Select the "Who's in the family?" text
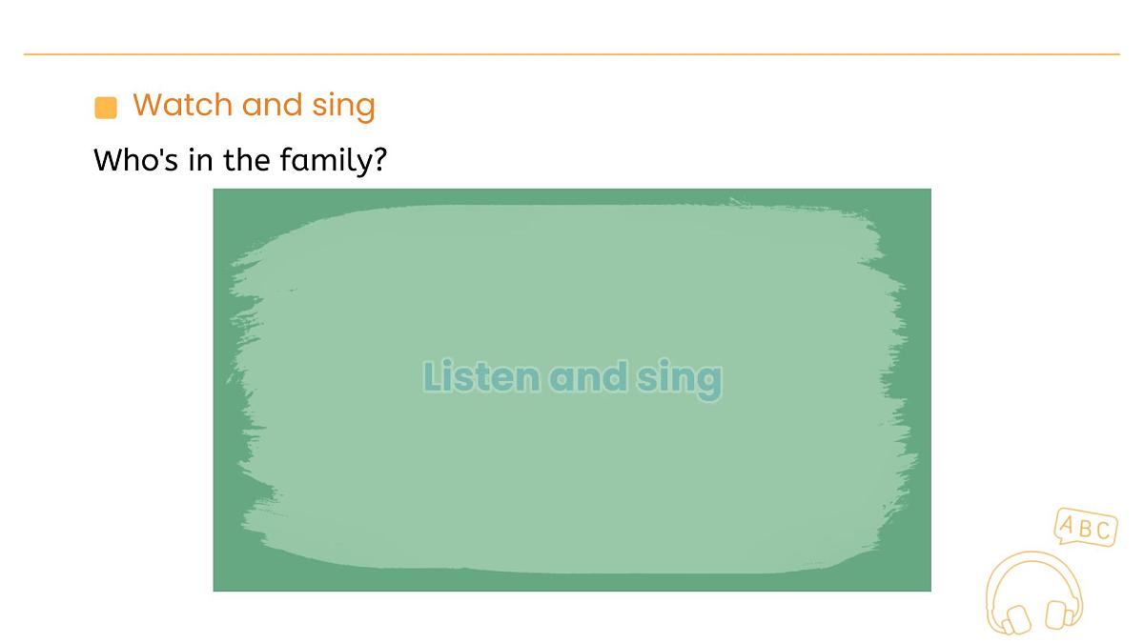Viewport: 1144px width, 643px height. tap(240, 159)
